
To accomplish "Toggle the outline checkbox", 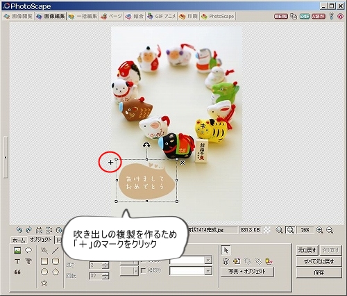I will point(144,270).
